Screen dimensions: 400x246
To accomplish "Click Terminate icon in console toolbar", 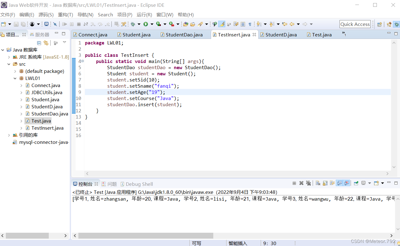I will [294, 183].
